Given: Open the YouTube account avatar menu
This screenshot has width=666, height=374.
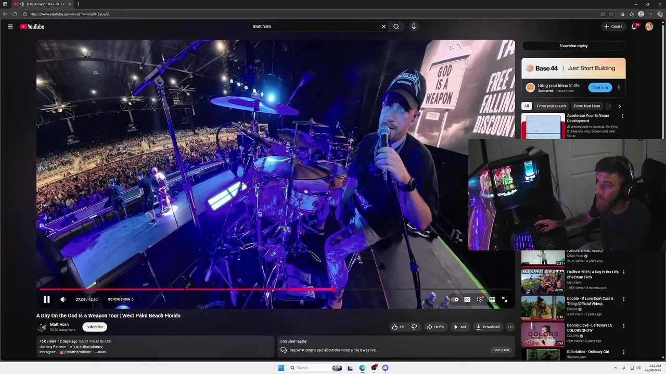Looking at the screenshot, I should (649, 26).
